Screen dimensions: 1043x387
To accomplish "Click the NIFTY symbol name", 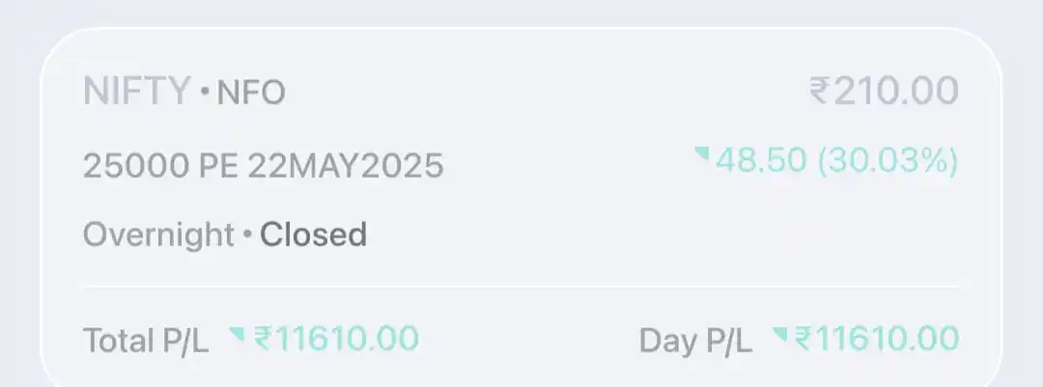I will click(x=137, y=91).
